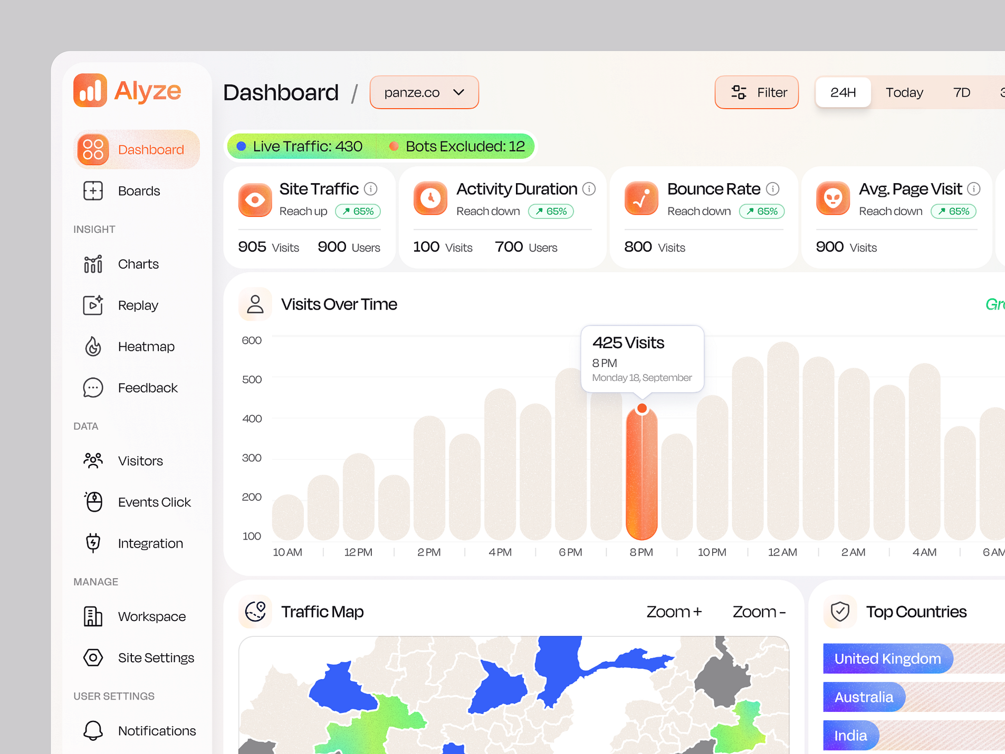Click the Alyze logo icon

coord(90,90)
